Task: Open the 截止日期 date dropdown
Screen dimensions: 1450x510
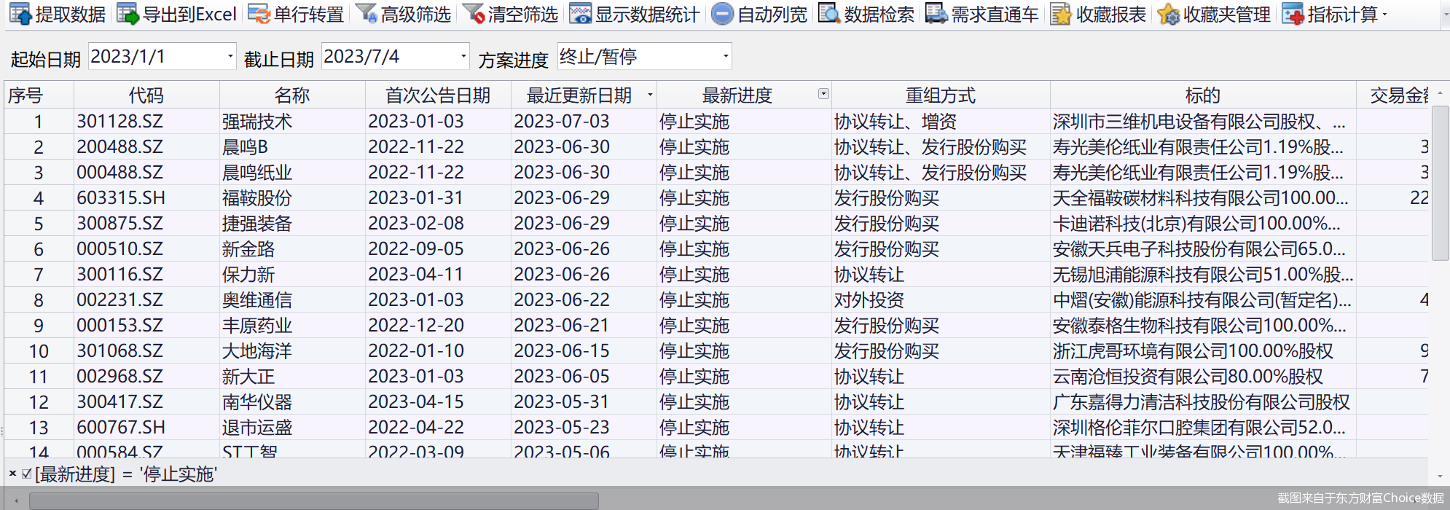Action: [463, 56]
